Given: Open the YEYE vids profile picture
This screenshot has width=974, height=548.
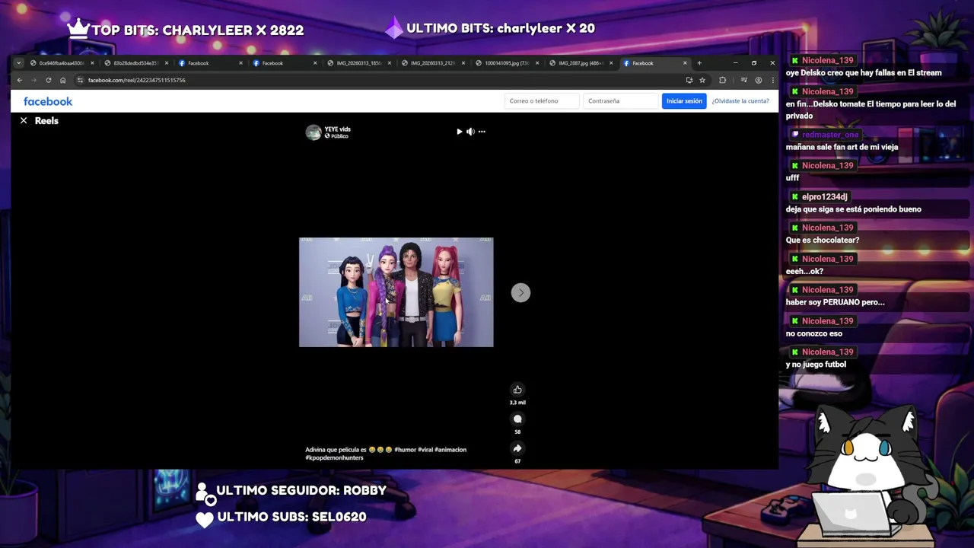Looking at the screenshot, I should click(314, 132).
